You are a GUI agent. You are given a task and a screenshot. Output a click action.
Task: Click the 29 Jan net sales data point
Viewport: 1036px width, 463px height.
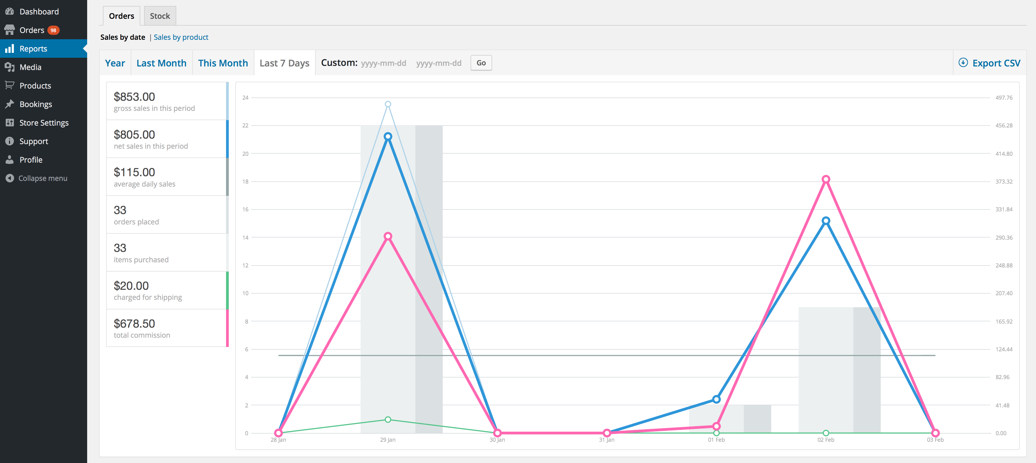tap(388, 137)
